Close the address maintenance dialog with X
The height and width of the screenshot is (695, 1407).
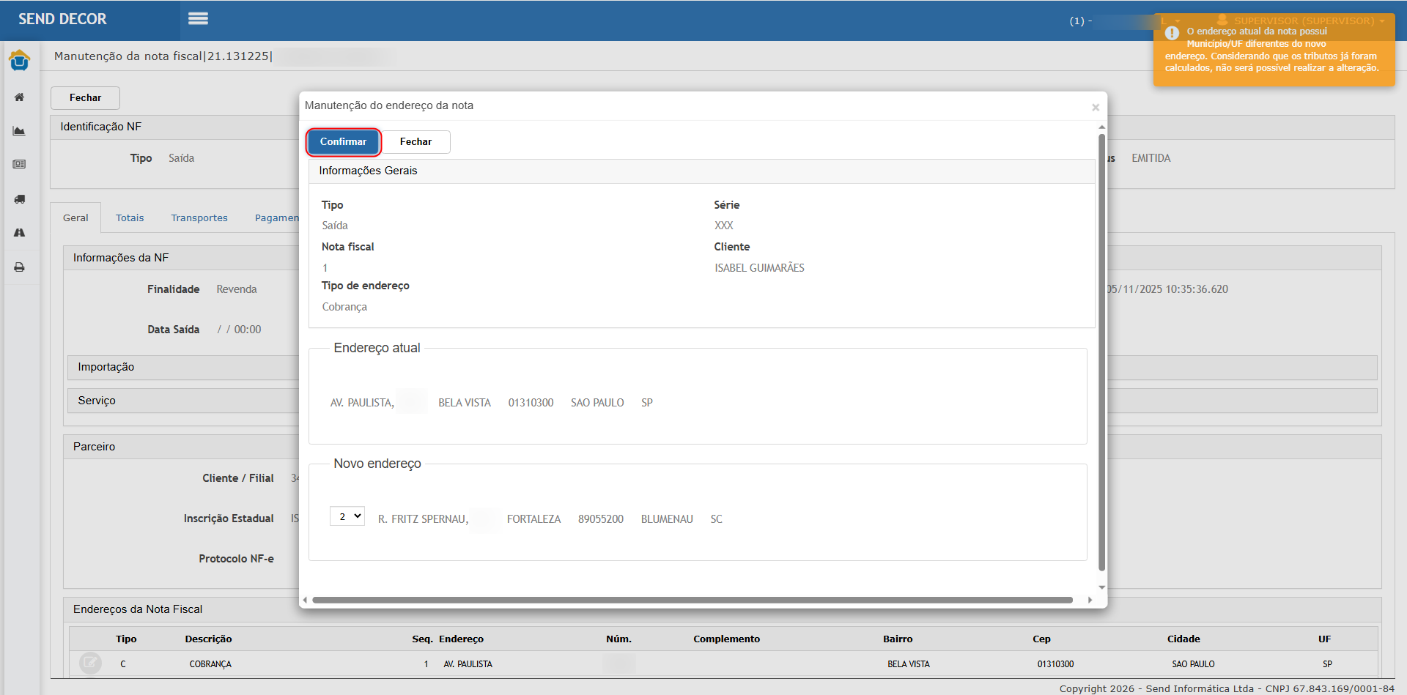click(1096, 108)
